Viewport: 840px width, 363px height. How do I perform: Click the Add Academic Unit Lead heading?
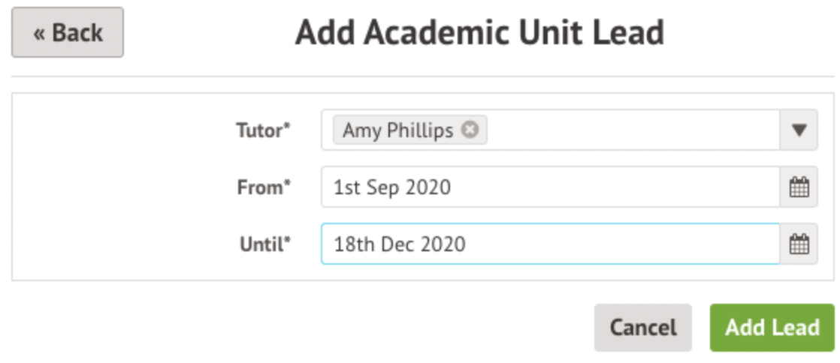point(479,33)
